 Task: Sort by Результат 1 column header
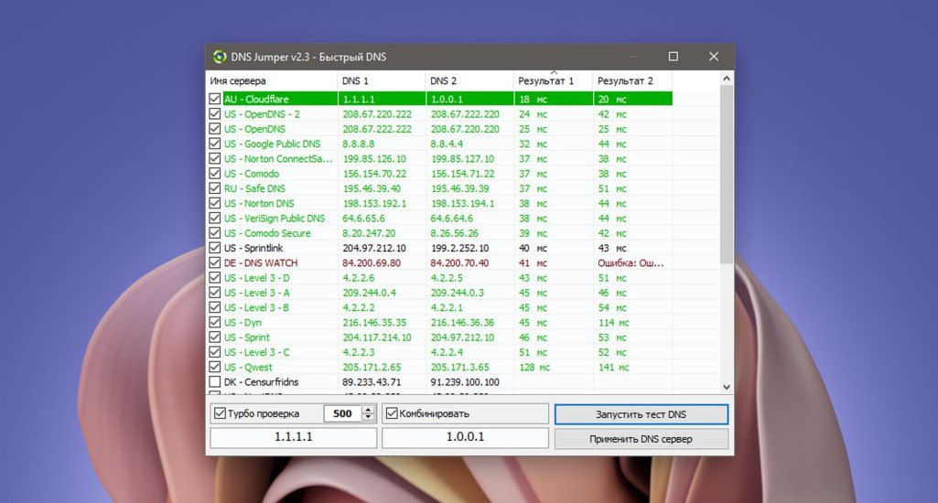[x=554, y=80]
